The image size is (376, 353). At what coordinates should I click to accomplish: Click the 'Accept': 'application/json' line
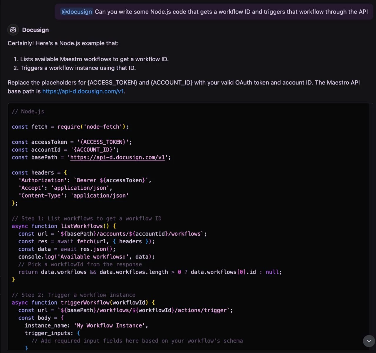point(65,188)
